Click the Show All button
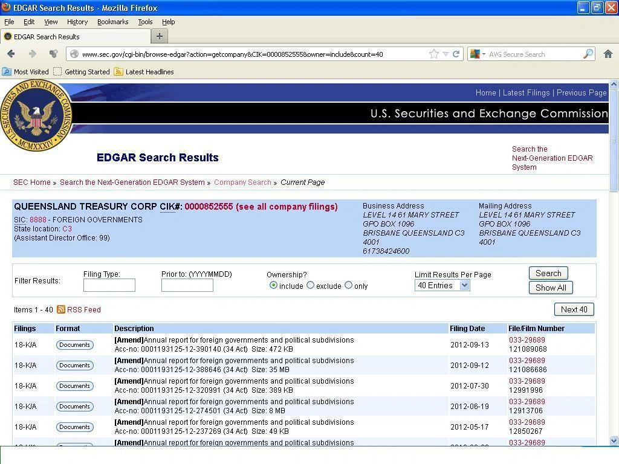Image resolution: width=619 pixels, height=464 pixels. click(x=551, y=288)
